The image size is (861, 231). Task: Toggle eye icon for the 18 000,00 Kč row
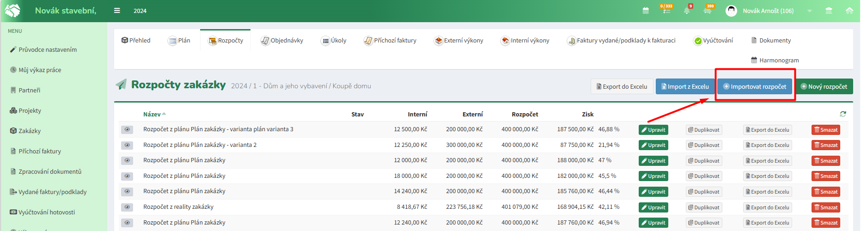click(x=127, y=176)
